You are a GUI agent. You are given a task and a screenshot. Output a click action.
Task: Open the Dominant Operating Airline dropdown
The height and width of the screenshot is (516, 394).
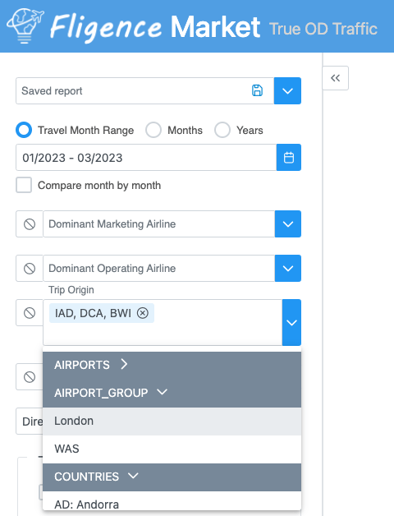tap(288, 269)
